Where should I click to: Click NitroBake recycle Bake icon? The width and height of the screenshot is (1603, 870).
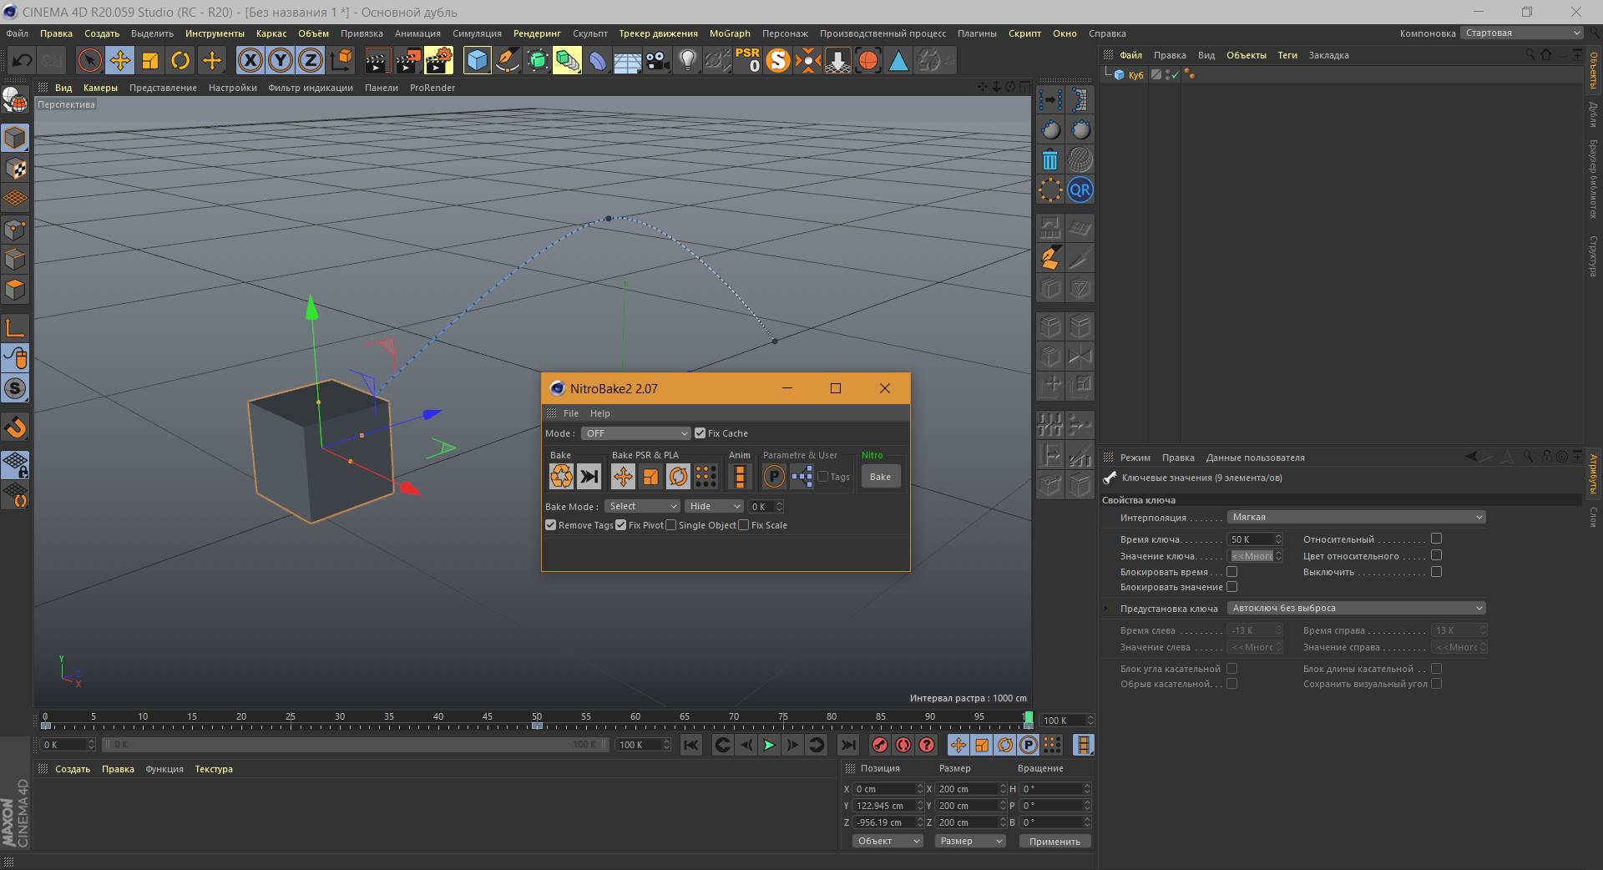[561, 477]
